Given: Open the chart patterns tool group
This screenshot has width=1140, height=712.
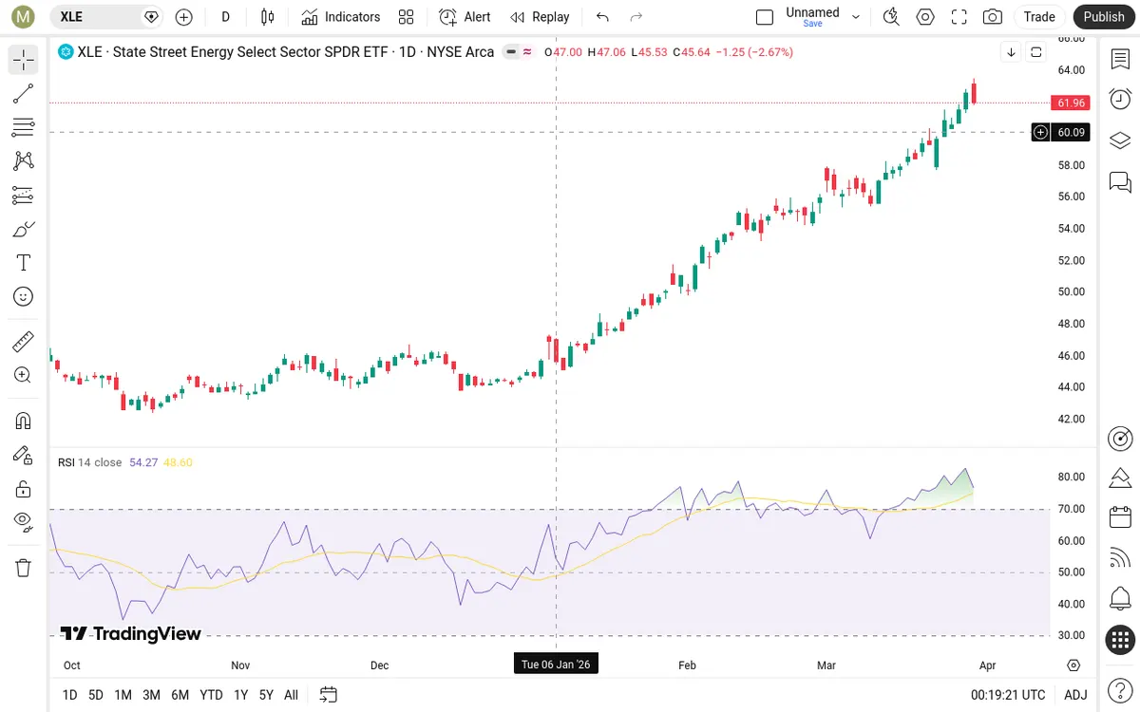Looking at the screenshot, I should coord(24,161).
